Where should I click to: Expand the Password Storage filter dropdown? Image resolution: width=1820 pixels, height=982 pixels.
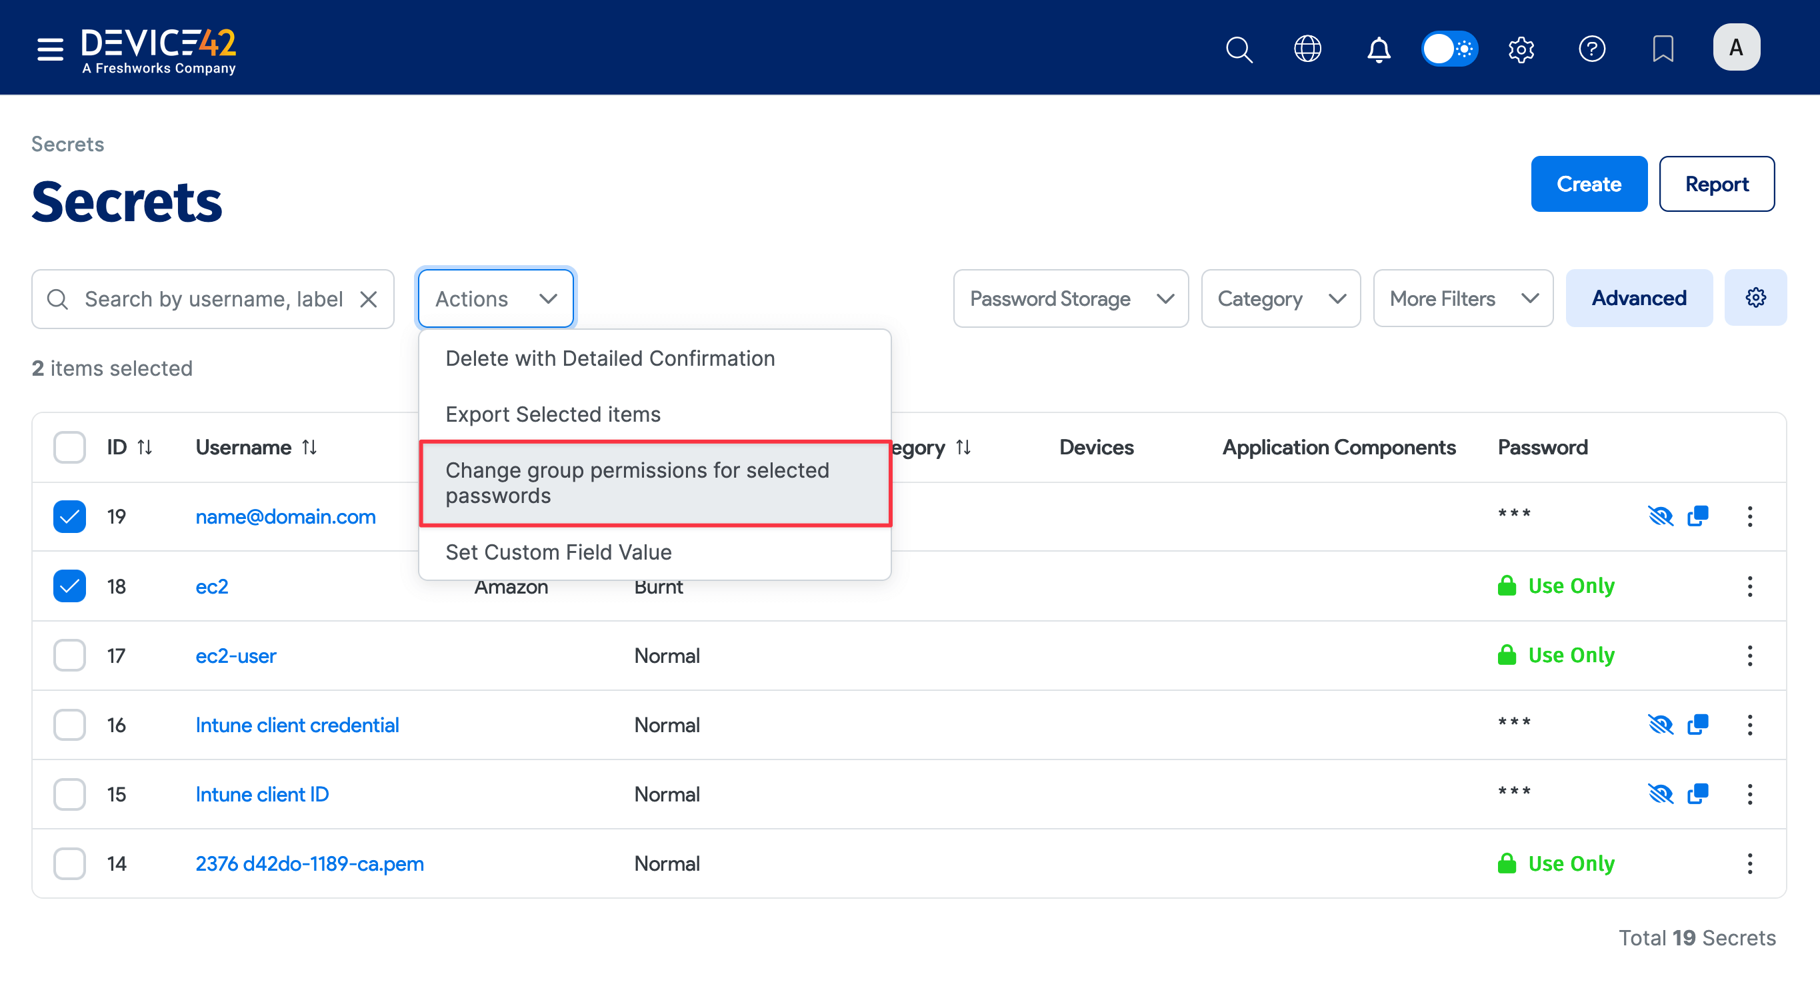[x=1071, y=298]
